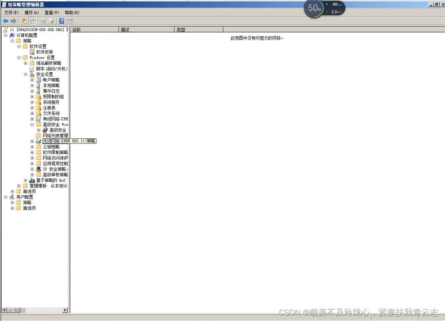This screenshot has width=445, height=321.
Task: Select the scroll icon of the root policy 11 [OWA2010CN-GOD.GOD.ORG]
Action: (5, 30)
